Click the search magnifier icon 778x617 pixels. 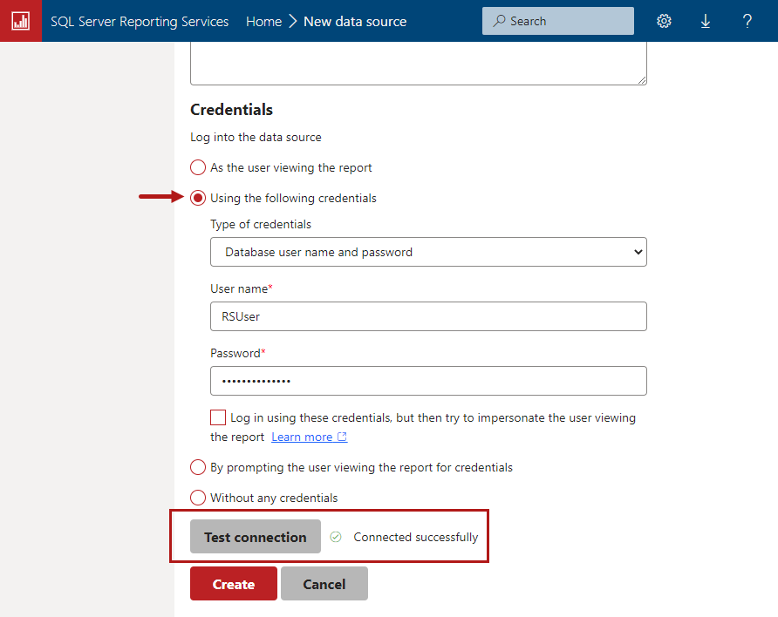tap(499, 21)
